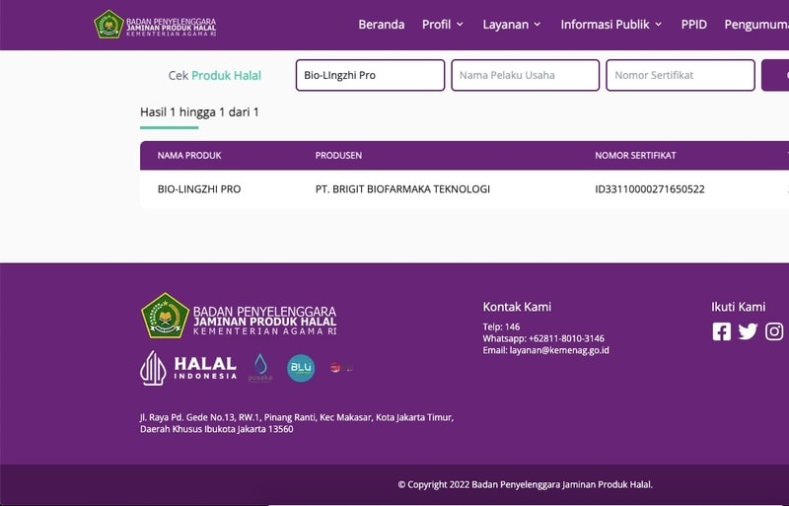Expand the Profil dropdown menu
The image size is (789, 506).
point(443,25)
